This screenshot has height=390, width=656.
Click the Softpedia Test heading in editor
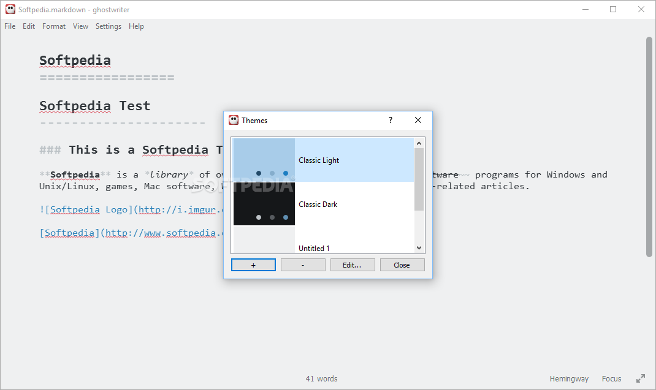coord(95,106)
